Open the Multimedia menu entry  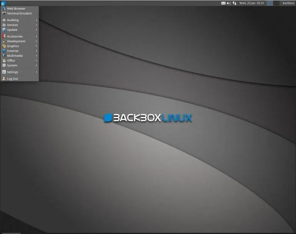[x=20, y=56]
